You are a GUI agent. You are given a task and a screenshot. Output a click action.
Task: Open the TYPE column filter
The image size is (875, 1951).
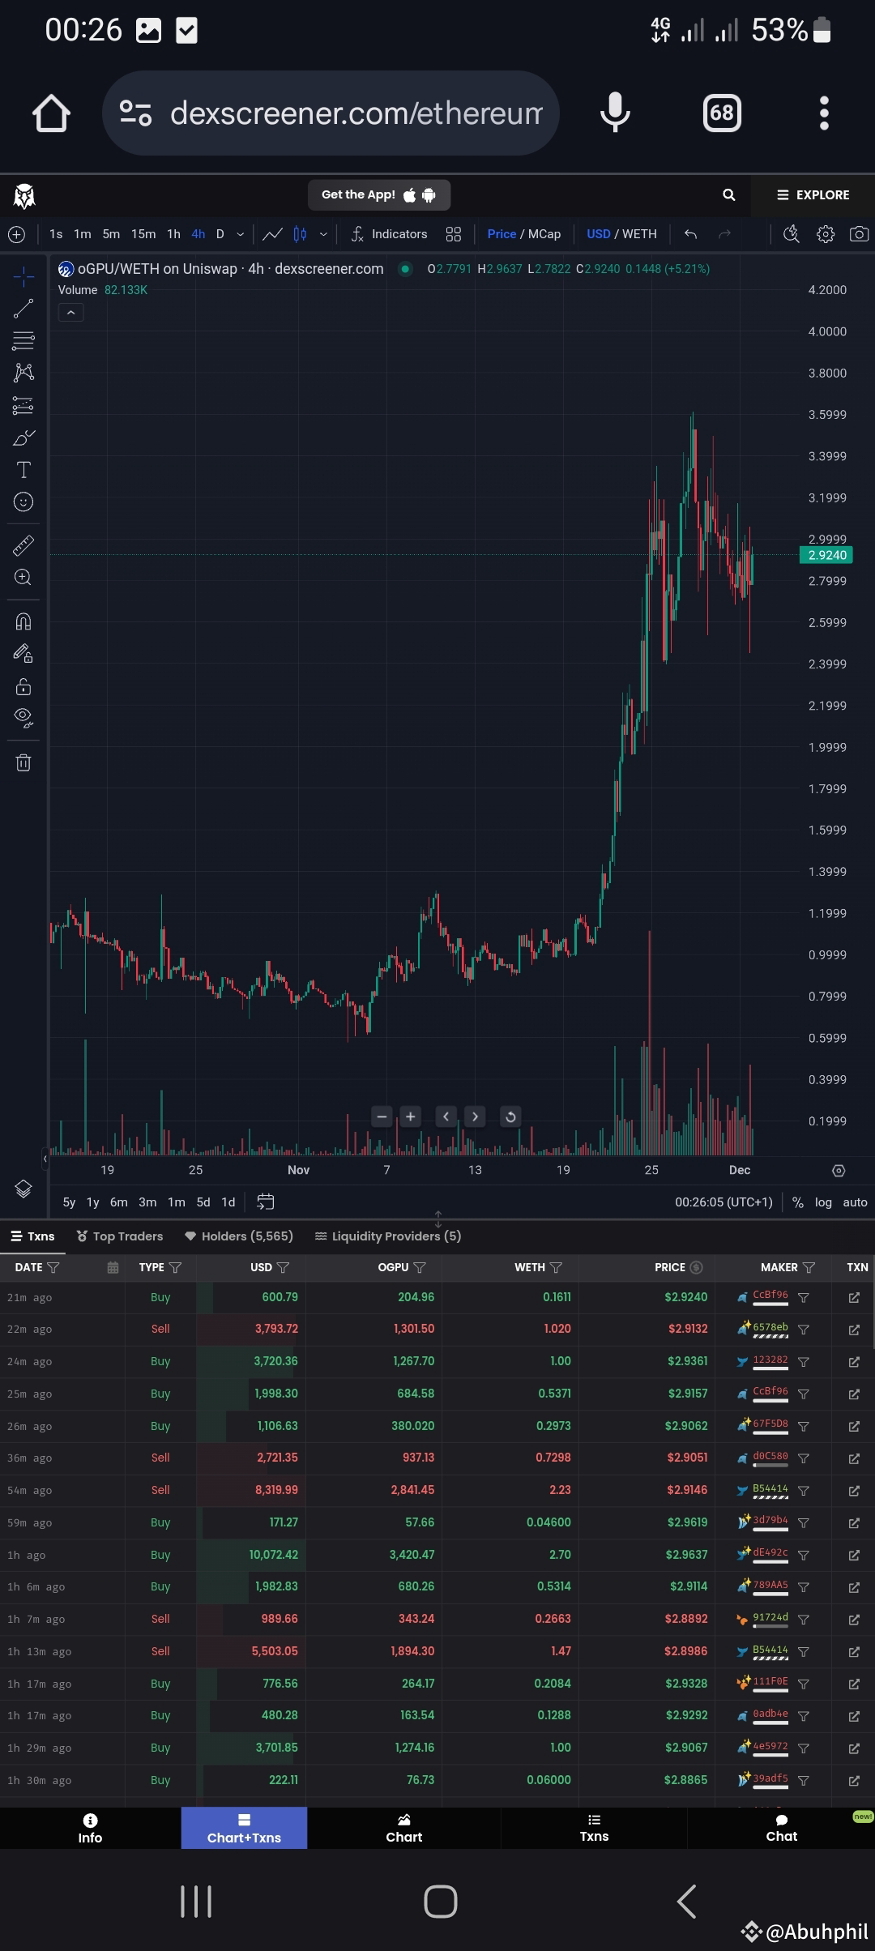coord(175,1268)
